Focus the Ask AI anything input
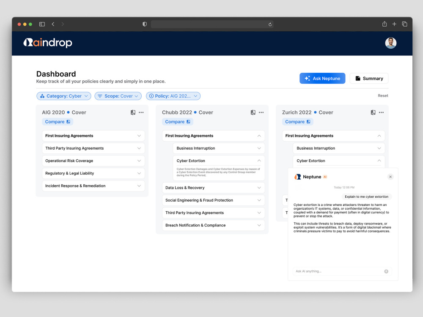The image size is (423, 317). tap(342, 271)
